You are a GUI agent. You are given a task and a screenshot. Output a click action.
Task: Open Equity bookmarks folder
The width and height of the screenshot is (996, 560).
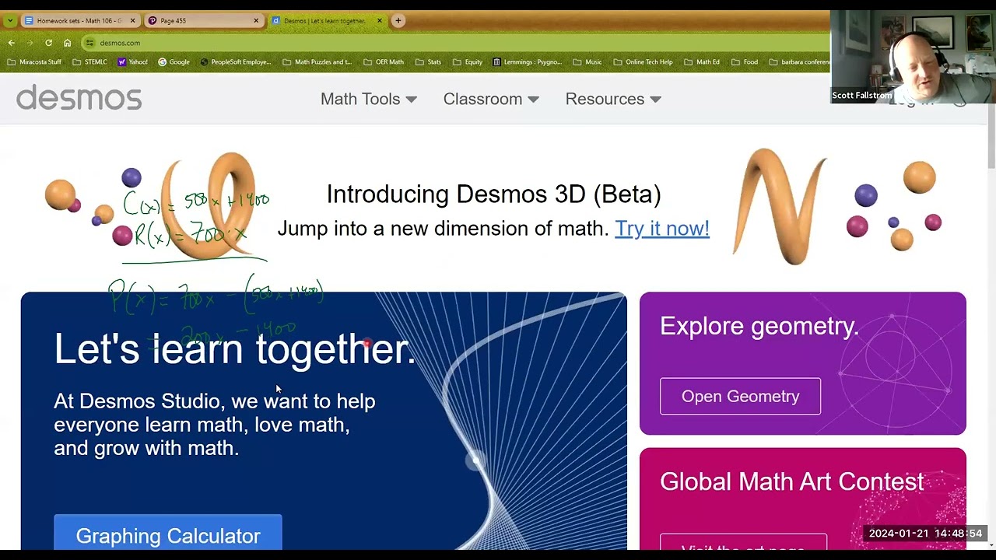pyautogui.click(x=467, y=62)
